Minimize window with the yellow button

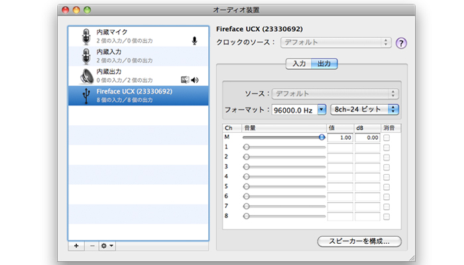pyautogui.click(x=76, y=10)
